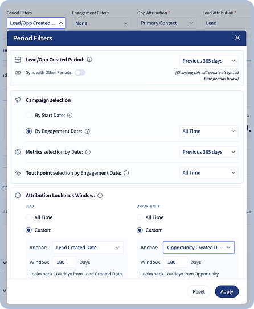This screenshot has width=254, height=309.
Task: Click the Reset button
Action: point(199,291)
